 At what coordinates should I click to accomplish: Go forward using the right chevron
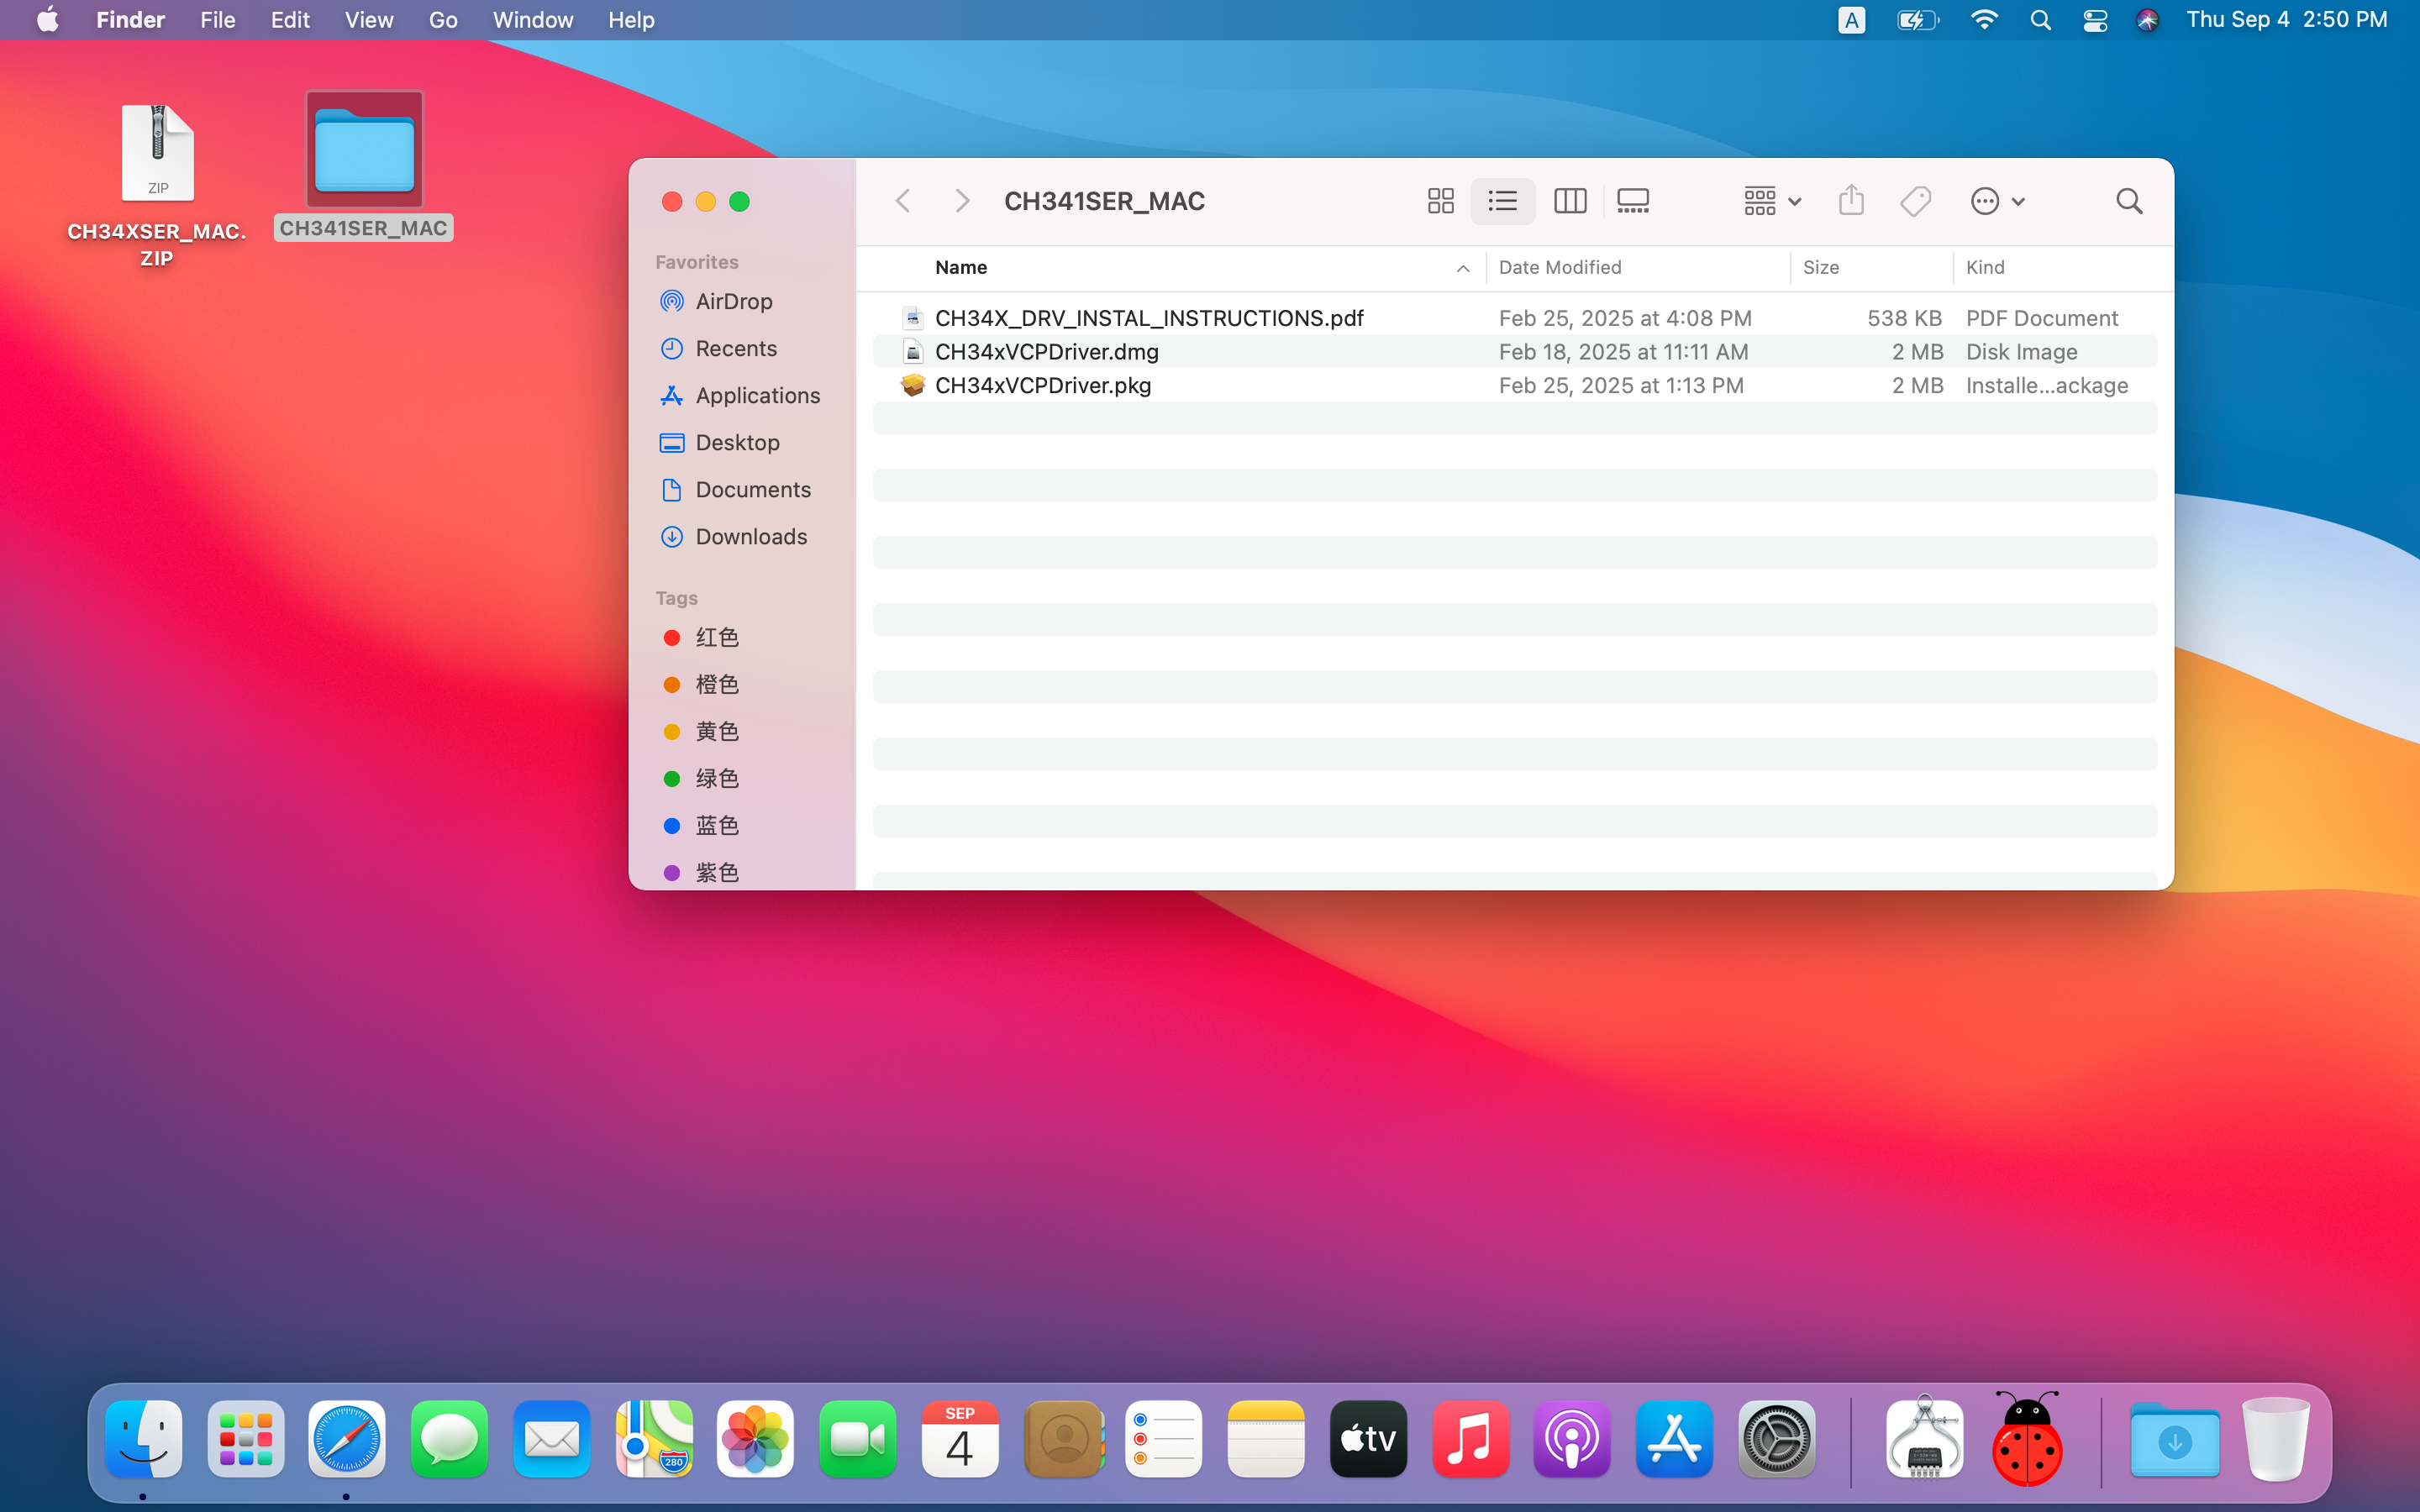click(962, 201)
